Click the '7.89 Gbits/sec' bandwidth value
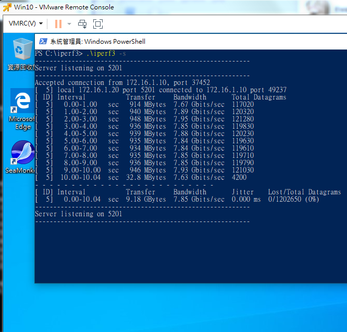 tap(199, 112)
